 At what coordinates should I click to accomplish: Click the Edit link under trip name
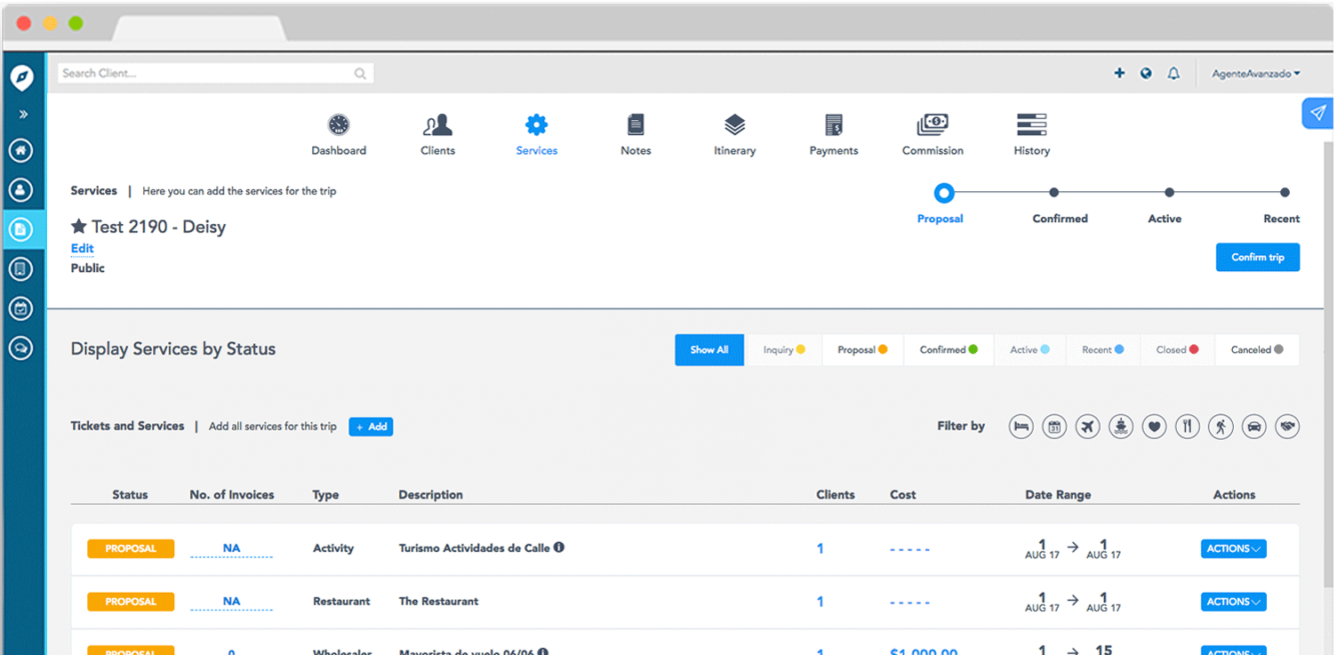(x=82, y=249)
